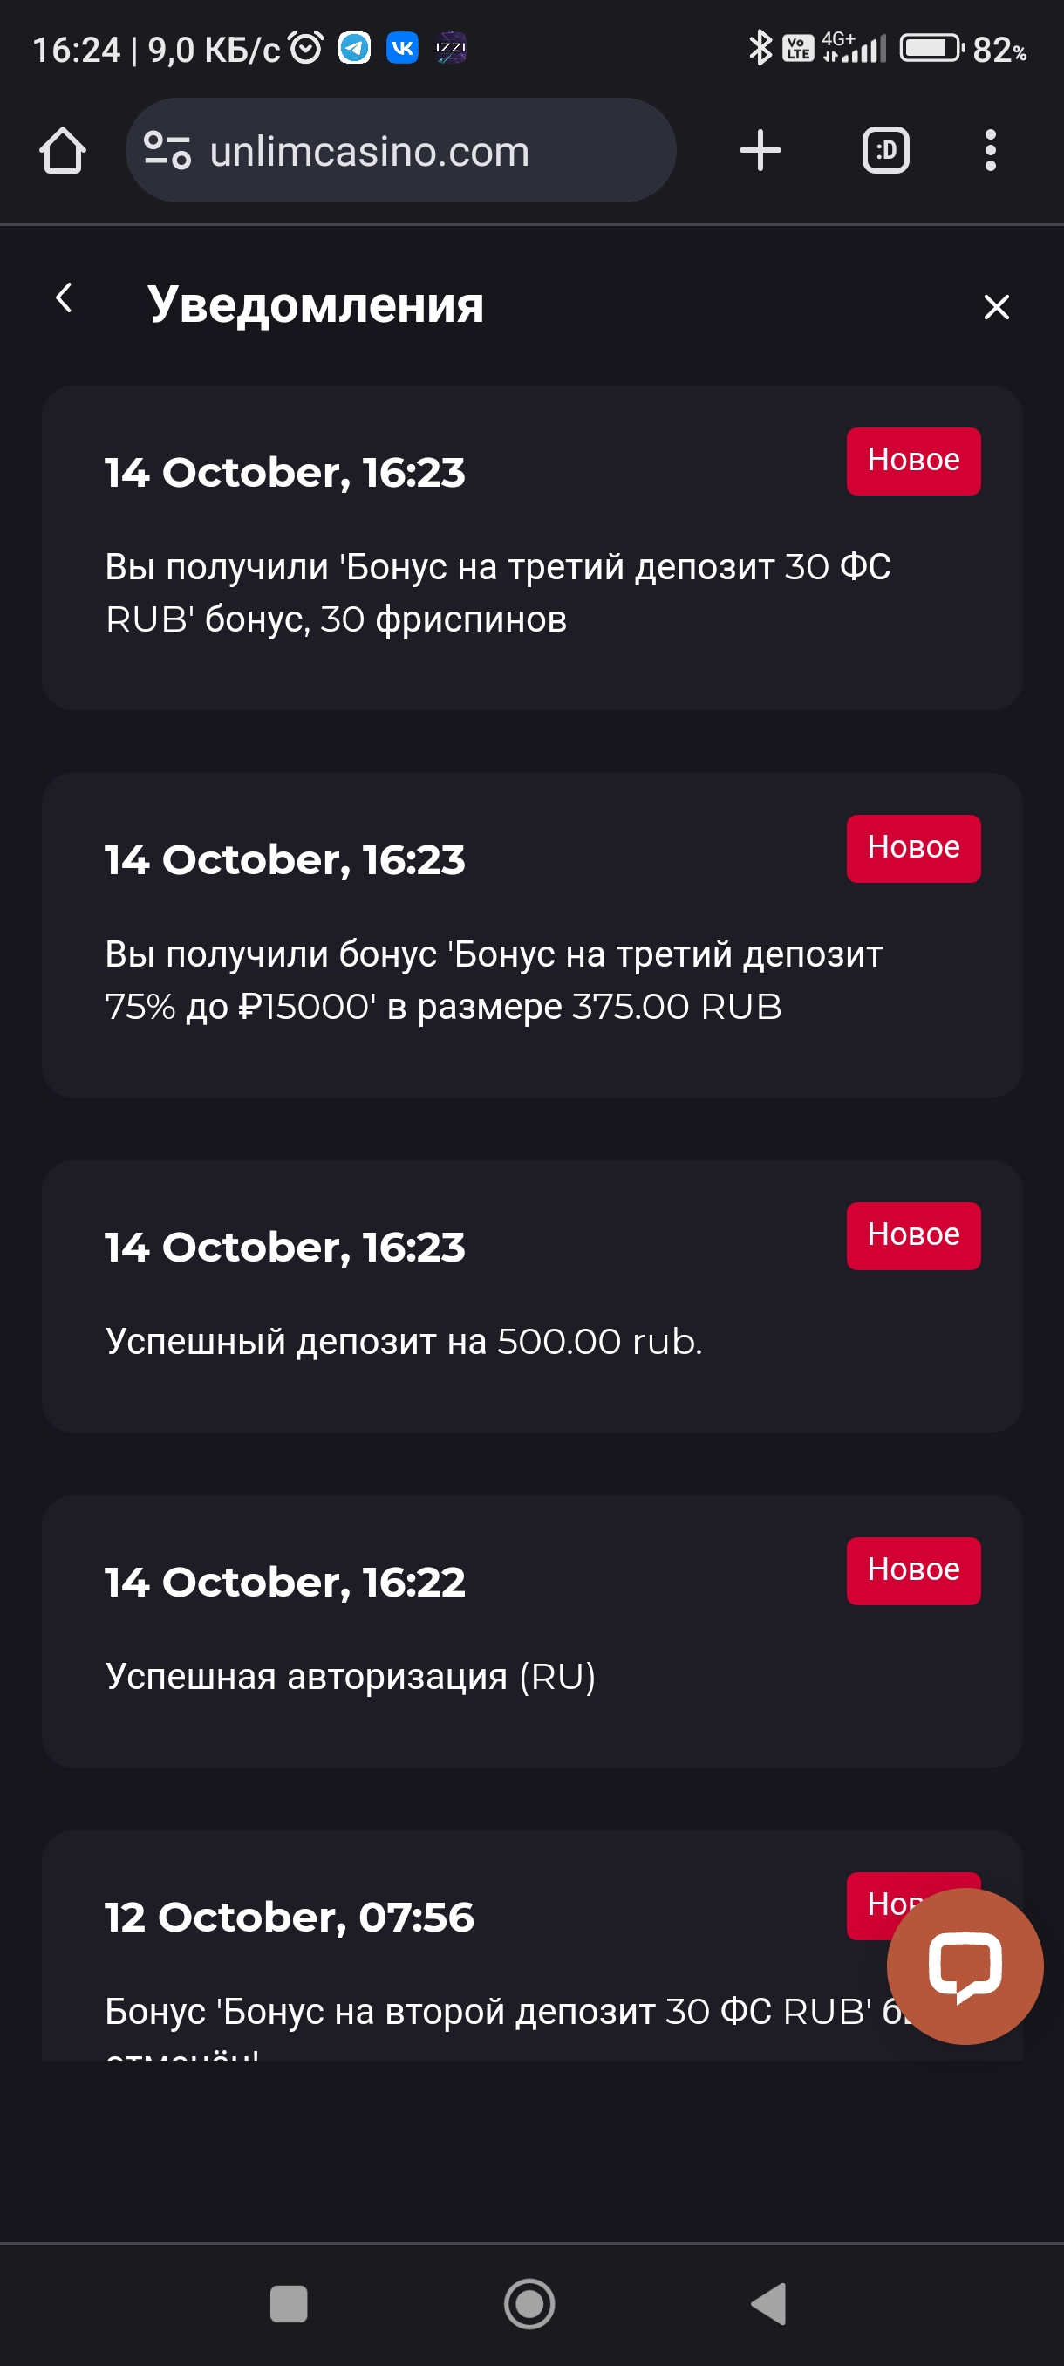This screenshot has width=1064, height=2366.
Task: Tap the browser home icon
Action: 63,151
